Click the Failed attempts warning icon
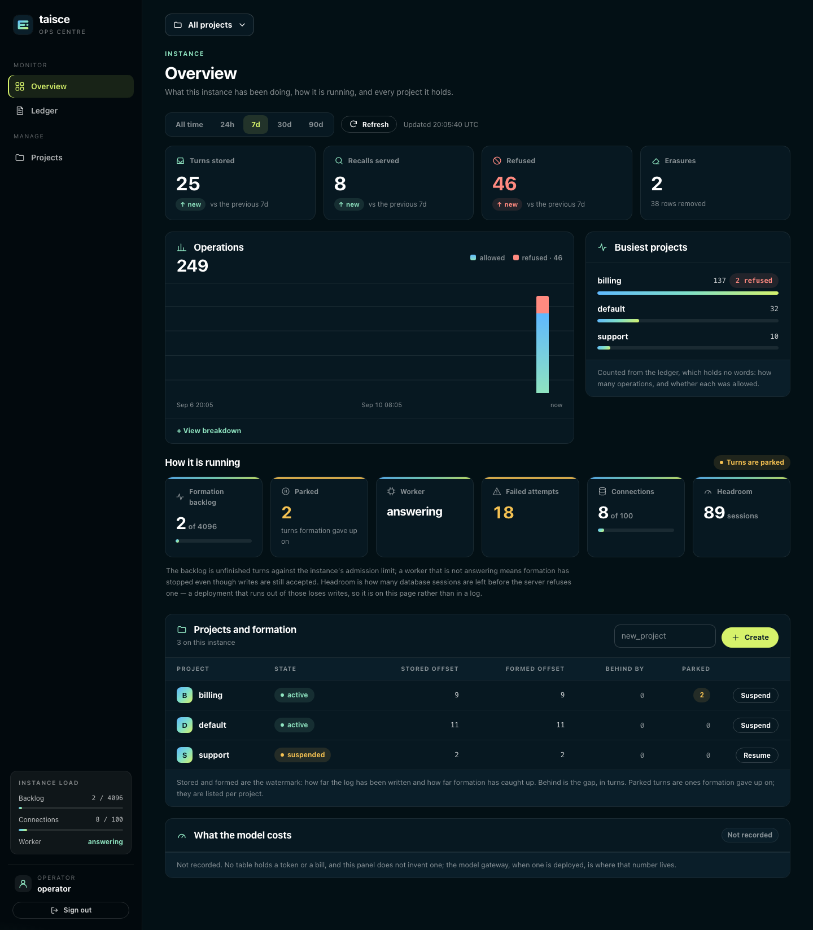The width and height of the screenshot is (813, 930). 497,491
